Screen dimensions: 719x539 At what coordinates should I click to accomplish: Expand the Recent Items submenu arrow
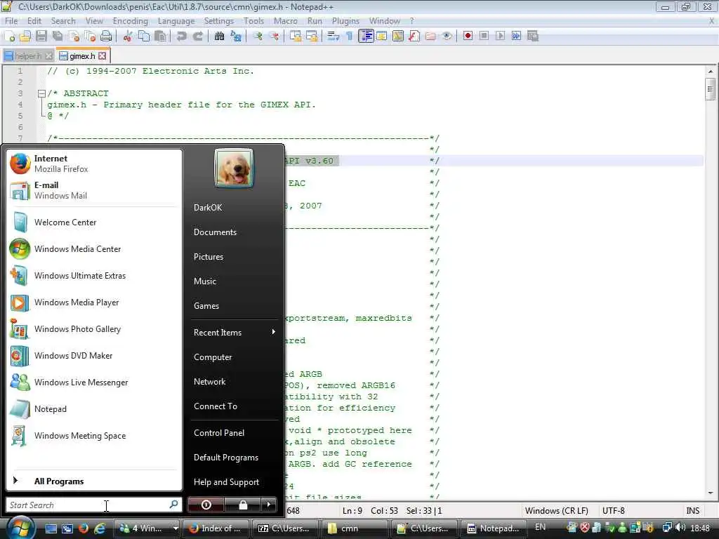point(273,332)
